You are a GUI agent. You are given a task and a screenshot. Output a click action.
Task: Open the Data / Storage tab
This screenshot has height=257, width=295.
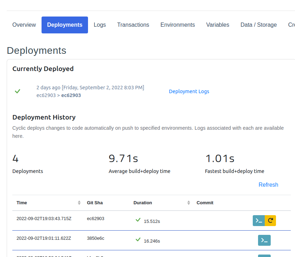coord(258,25)
